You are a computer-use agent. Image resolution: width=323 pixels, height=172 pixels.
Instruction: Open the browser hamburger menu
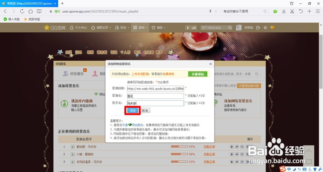318,11
